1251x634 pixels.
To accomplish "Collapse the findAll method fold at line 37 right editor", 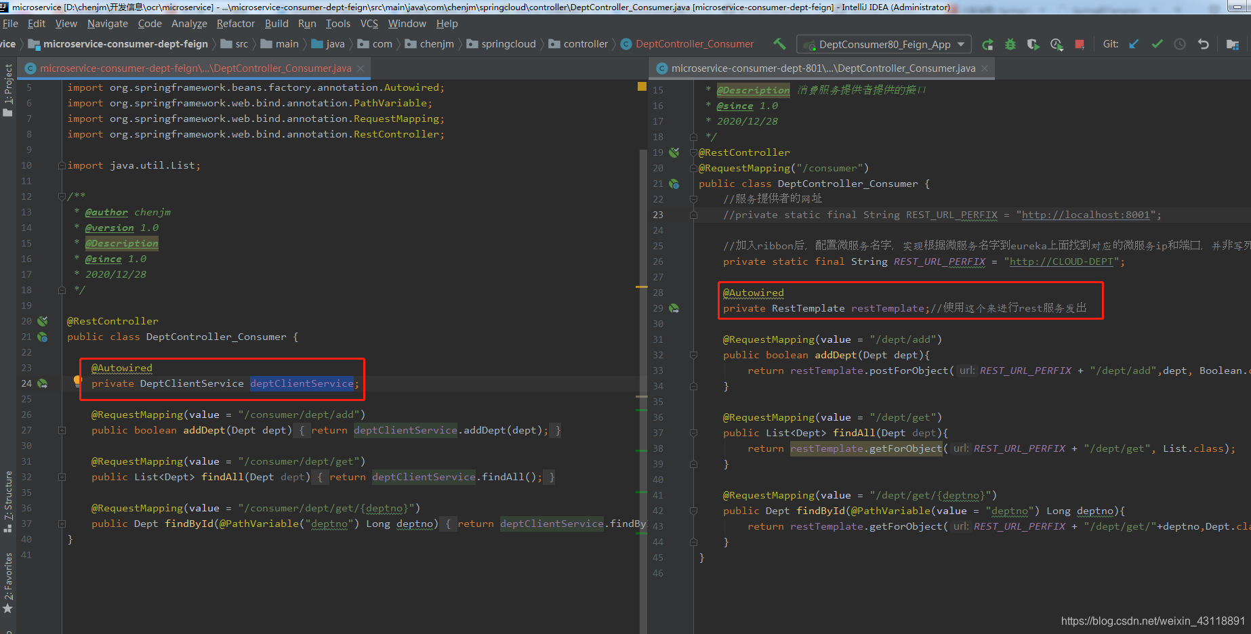I will pos(693,433).
